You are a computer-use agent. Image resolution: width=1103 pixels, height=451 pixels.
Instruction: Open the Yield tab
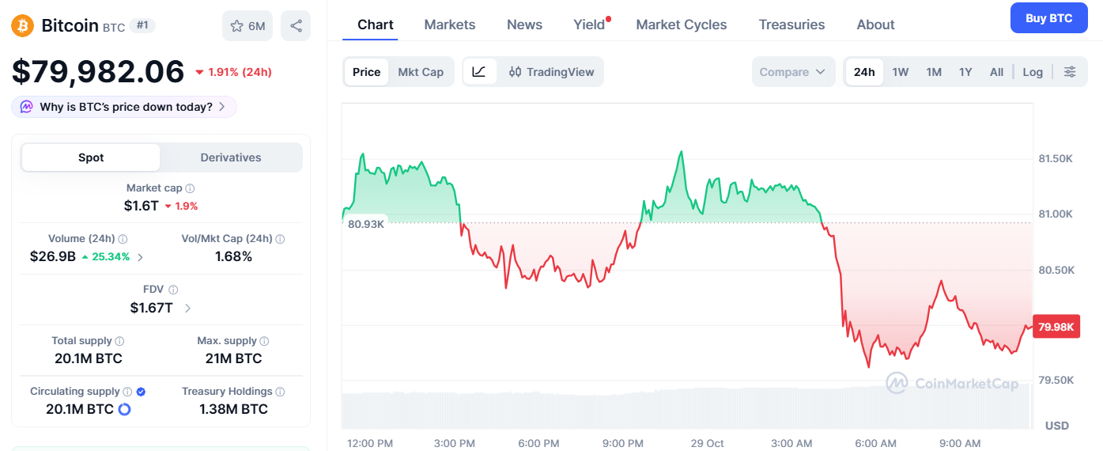click(x=589, y=25)
